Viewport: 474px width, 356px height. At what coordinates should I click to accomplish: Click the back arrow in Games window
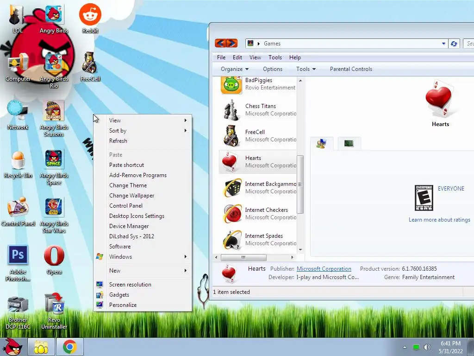[220, 43]
